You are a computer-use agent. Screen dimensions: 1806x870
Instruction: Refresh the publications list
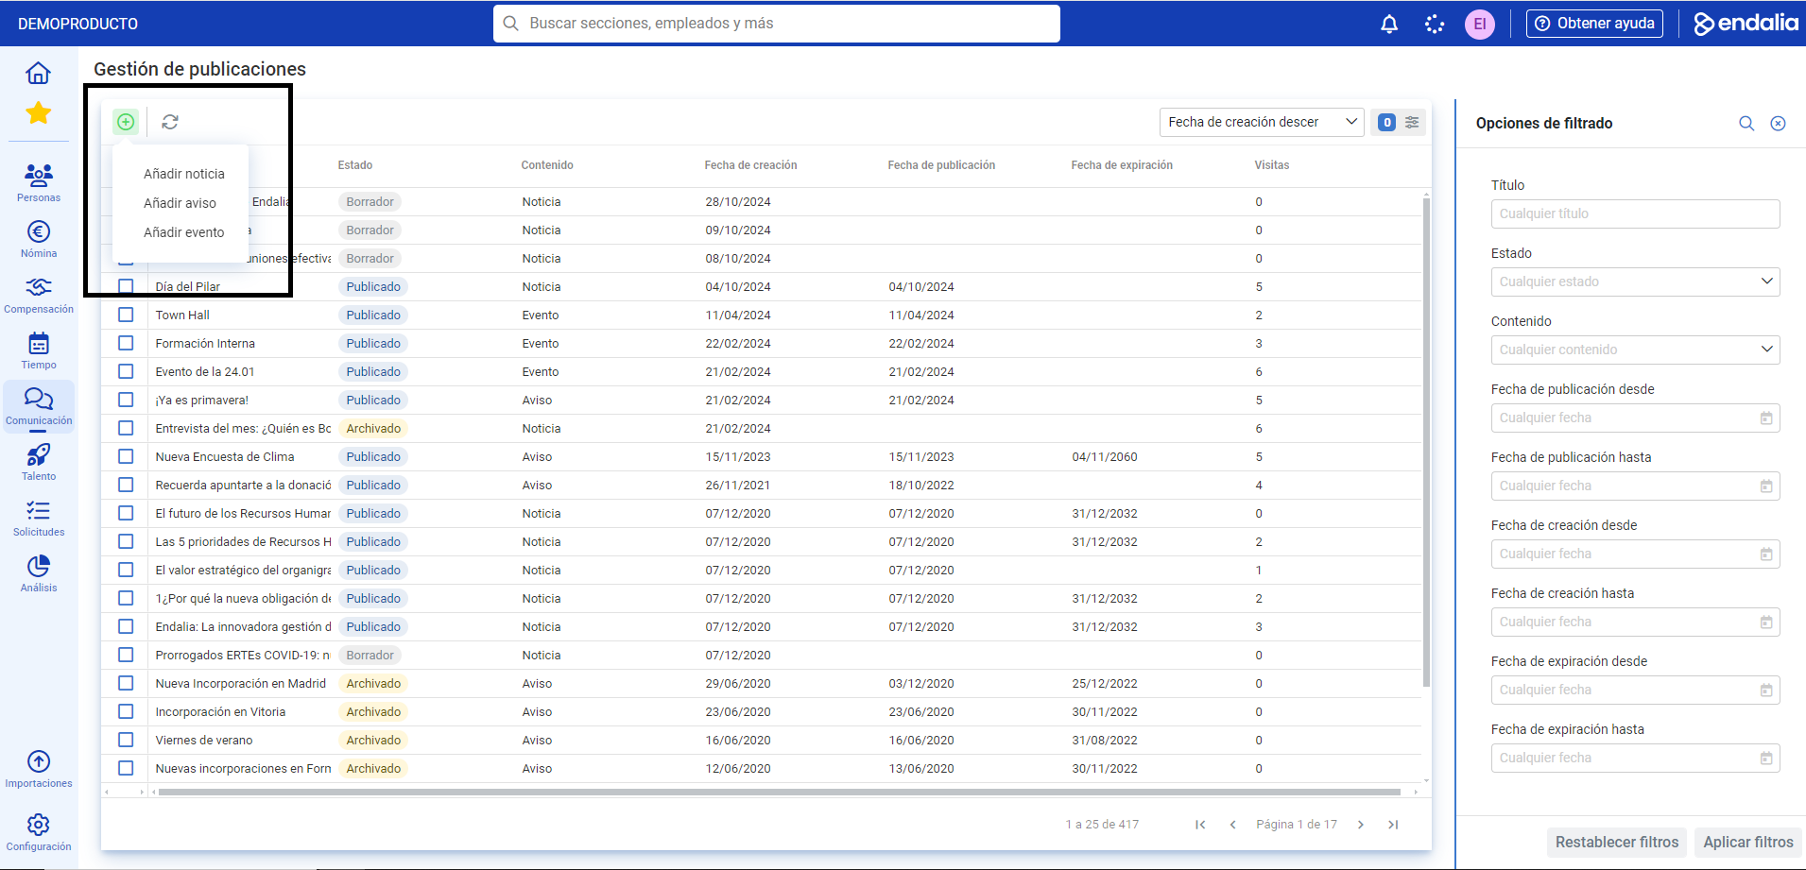click(170, 122)
